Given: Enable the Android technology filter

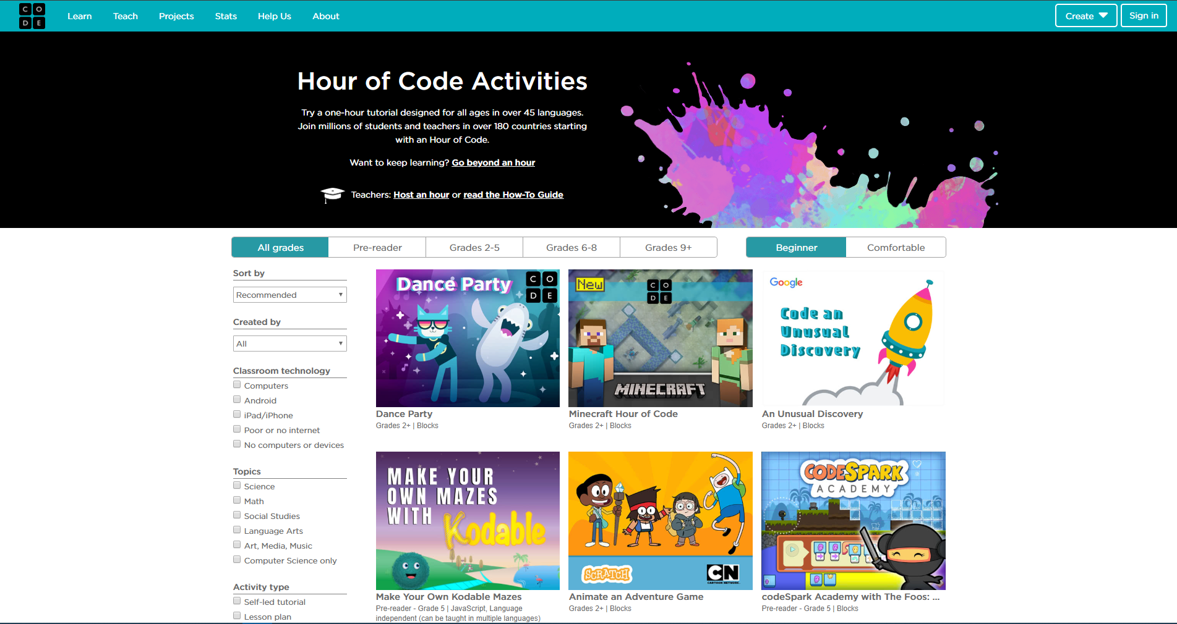Looking at the screenshot, I should pyautogui.click(x=237, y=400).
